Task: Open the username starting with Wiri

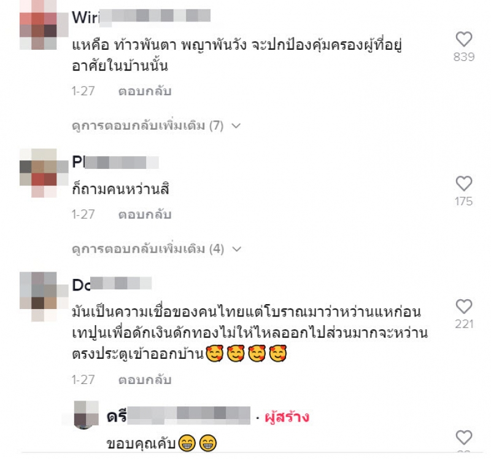Action: pyautogui.click(x=141, y=17)
